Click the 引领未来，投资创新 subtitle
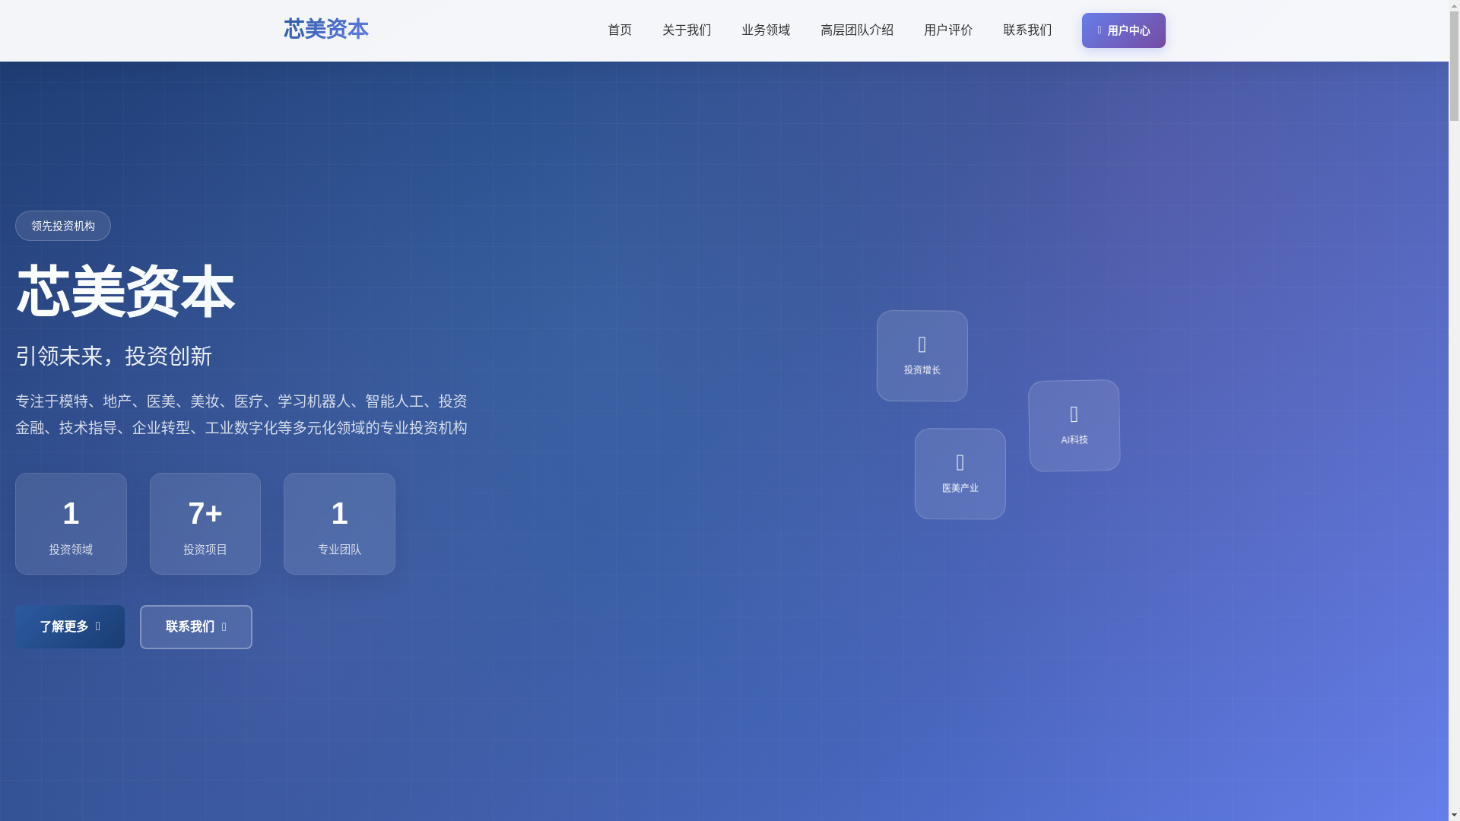 tap(114, 356)
